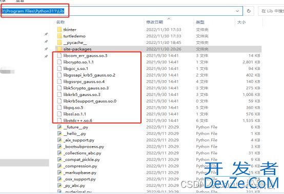The height and width of the screenshot is (194, 284).
Task: Select the file name __pycache__
Action: coord(75,42)
